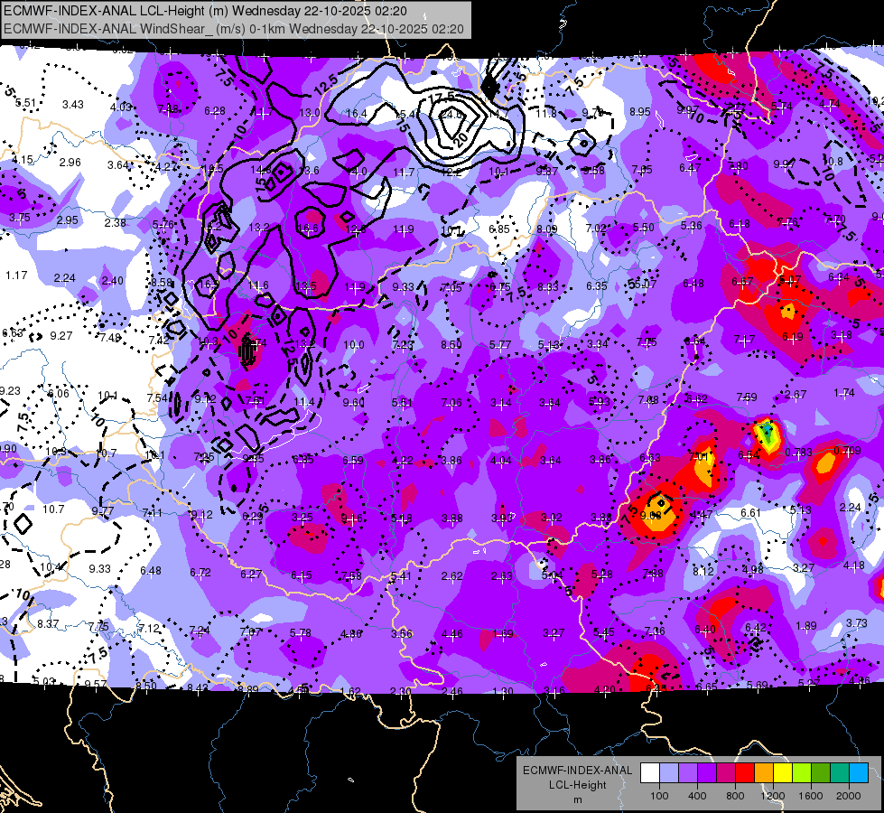Click the sky blue legend swatch
This screenshot has width=884, height=813.
tap(860, 773)
